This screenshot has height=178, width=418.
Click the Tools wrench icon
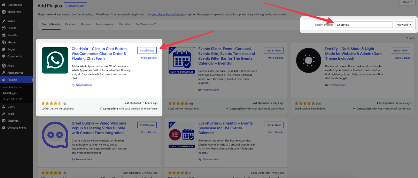pyautogui.click(x=3, y=114)
